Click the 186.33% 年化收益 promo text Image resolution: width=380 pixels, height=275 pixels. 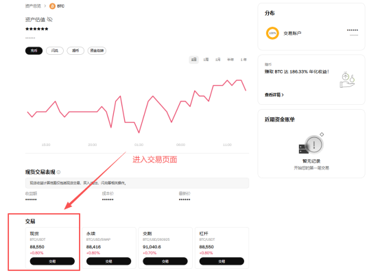296,72
